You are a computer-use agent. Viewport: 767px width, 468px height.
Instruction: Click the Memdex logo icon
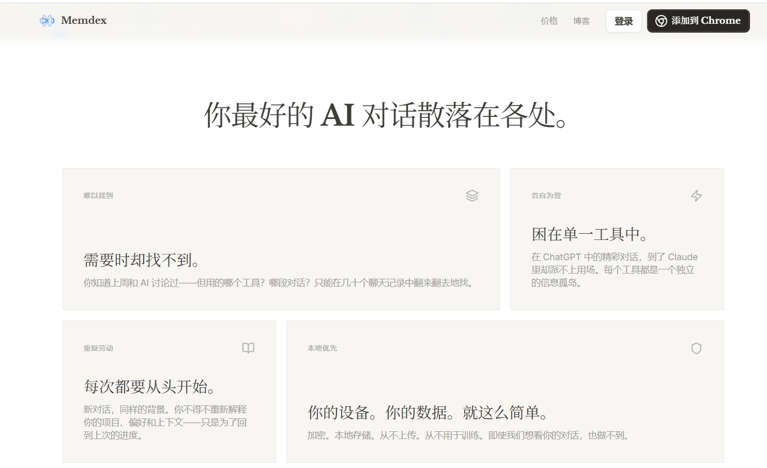47,21
